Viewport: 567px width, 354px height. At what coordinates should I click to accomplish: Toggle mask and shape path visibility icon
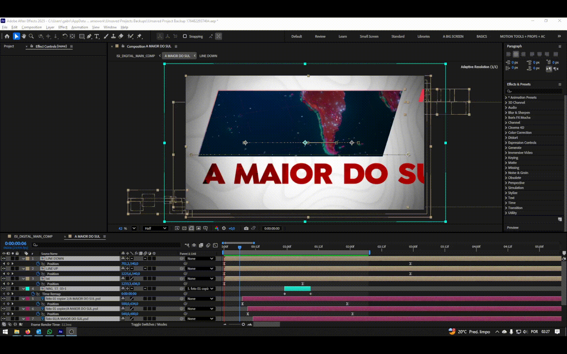(191, 228)
